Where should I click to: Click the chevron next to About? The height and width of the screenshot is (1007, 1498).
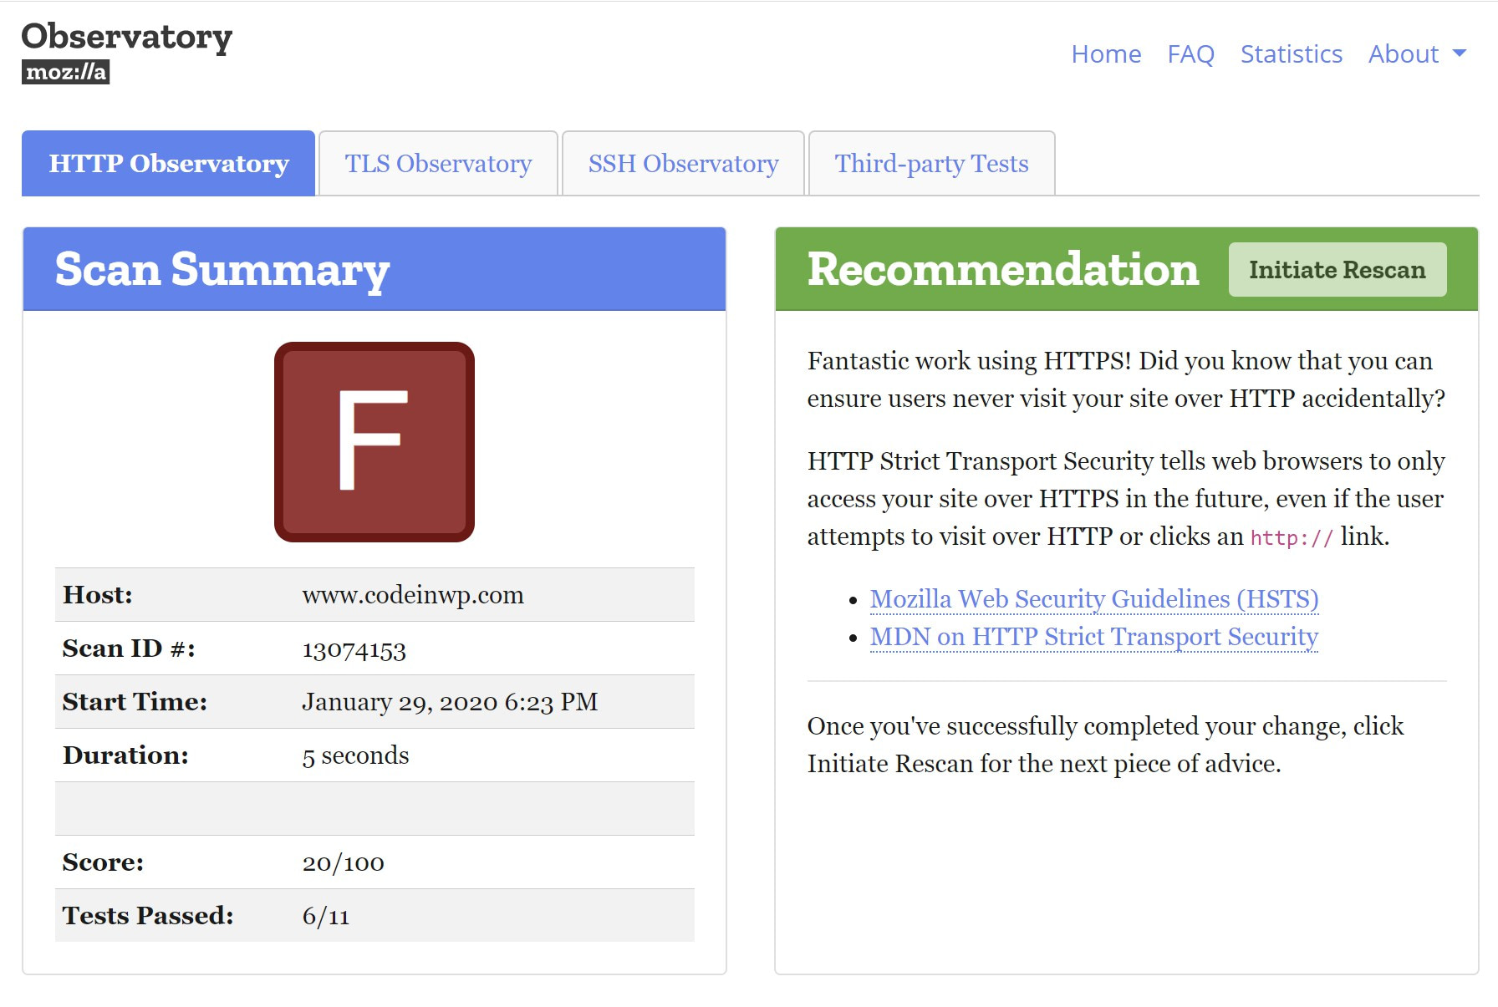tap(1459, 53)
